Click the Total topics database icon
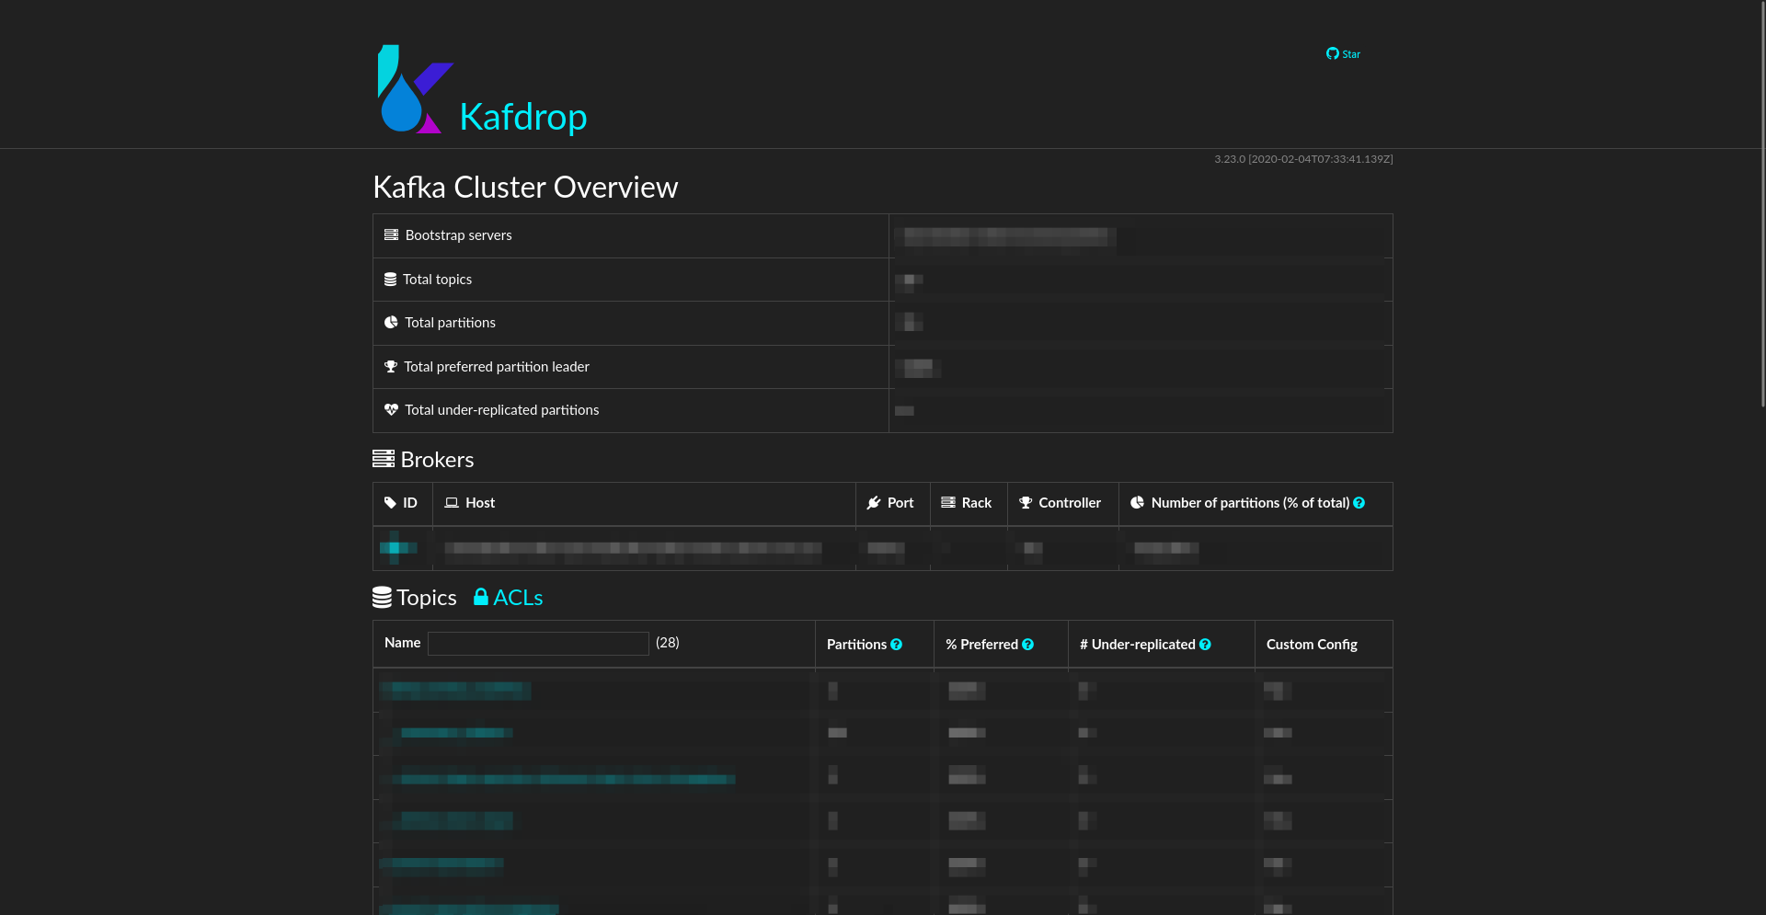The width and height of the screenshot is (1766, 915). 390,279
